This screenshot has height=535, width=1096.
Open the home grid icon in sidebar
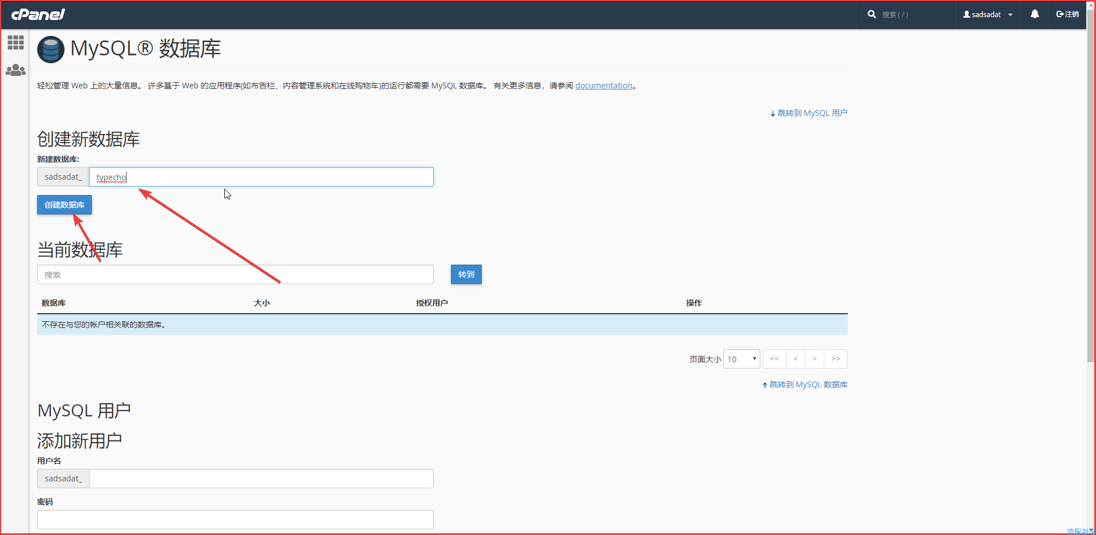pyautogui.click(x=15, y=42)
